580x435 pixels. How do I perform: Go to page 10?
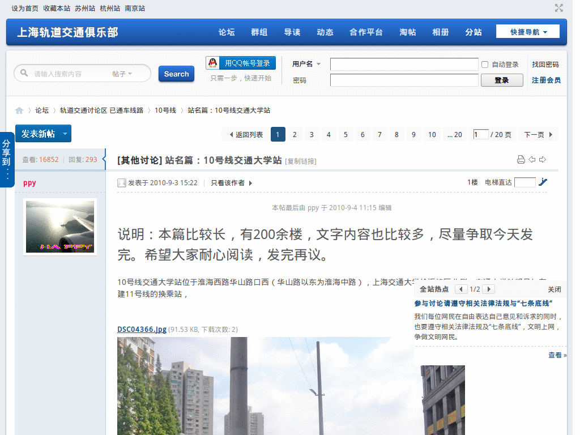[432, 135]
